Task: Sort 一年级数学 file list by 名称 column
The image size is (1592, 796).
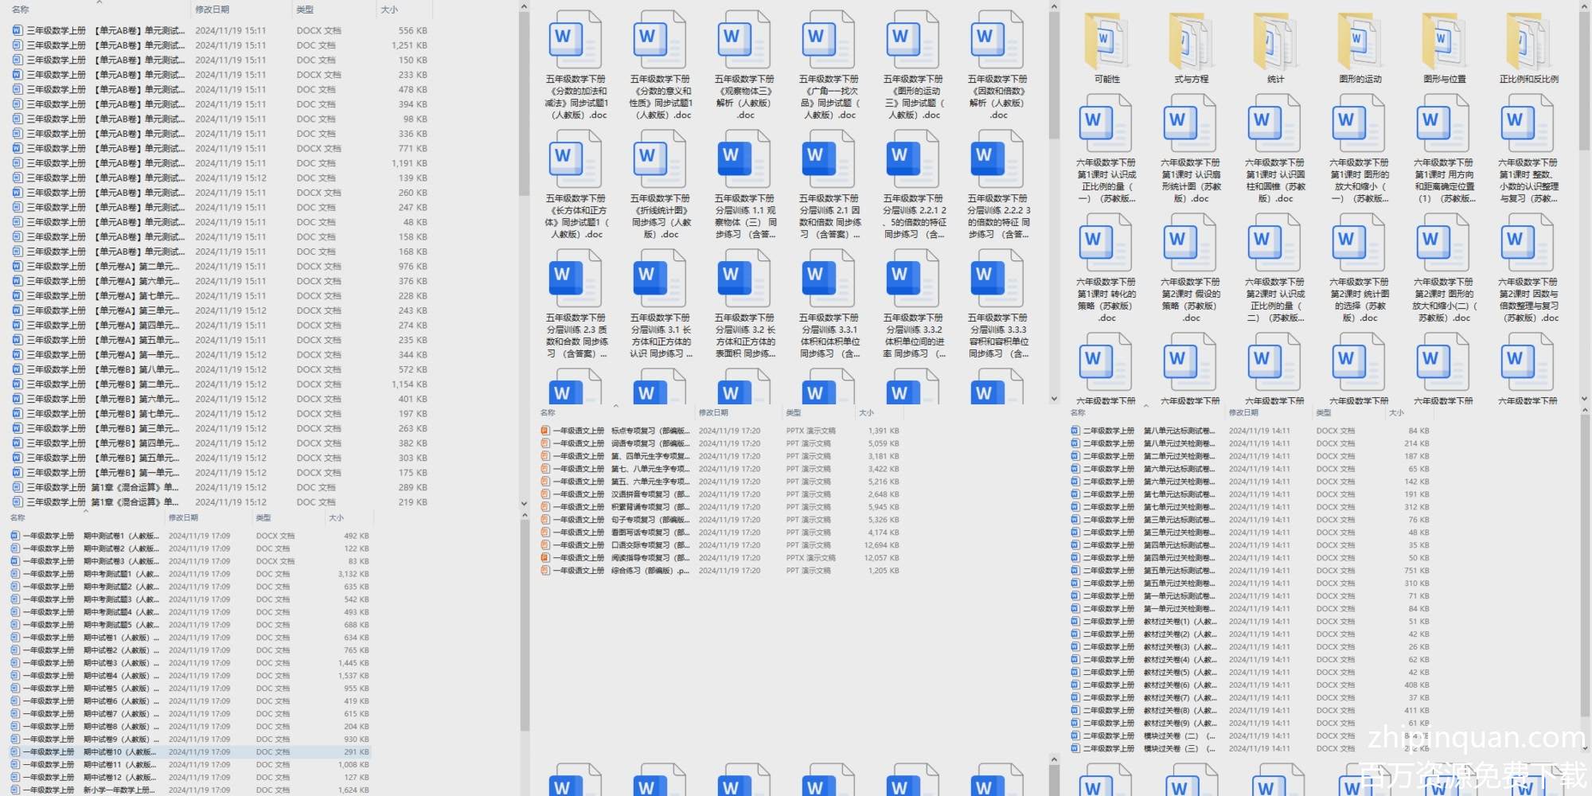Action: pyautogui.click(x=18, y=517)
